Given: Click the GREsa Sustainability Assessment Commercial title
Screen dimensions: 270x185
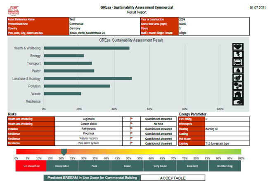Looking at the screenshot, I should [x=137, y=7].
